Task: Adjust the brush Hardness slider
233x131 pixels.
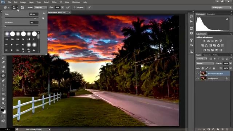Action: [x=22, y=26]
